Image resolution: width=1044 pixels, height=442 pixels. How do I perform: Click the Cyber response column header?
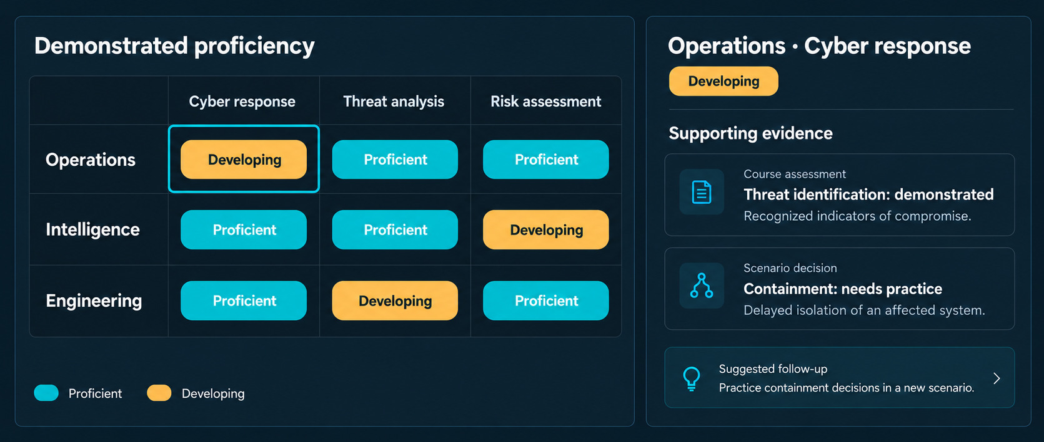[242, 102]
